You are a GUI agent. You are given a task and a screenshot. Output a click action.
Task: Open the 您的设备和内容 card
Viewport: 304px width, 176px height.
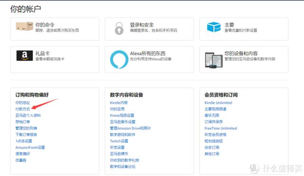[x=244, y=59]
